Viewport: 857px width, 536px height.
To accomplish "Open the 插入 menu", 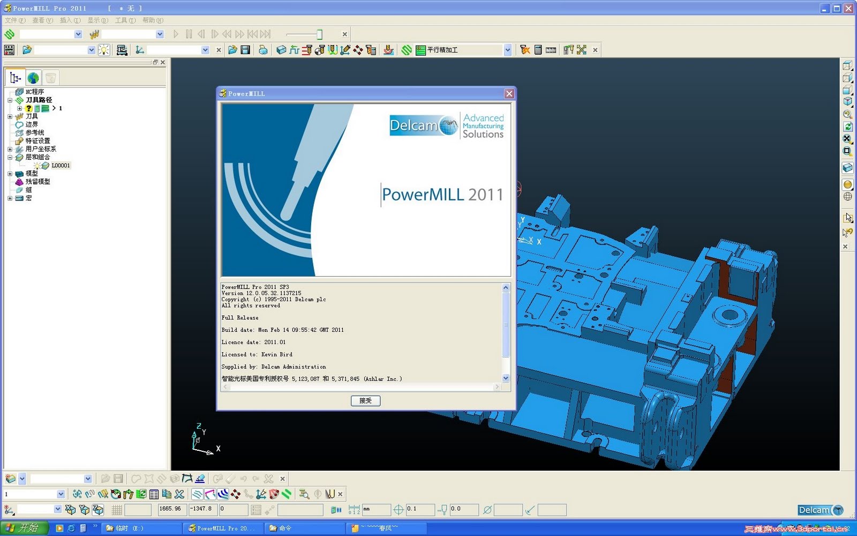I will 70,20.
